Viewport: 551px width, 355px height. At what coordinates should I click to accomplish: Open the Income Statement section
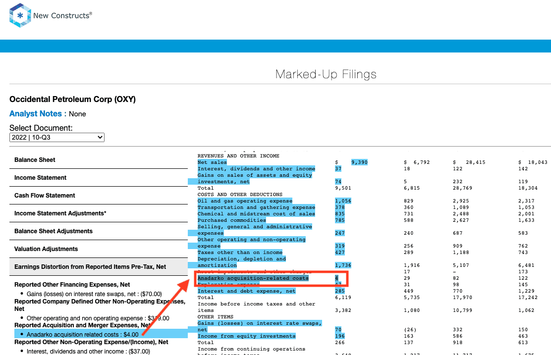pos(99,178)
